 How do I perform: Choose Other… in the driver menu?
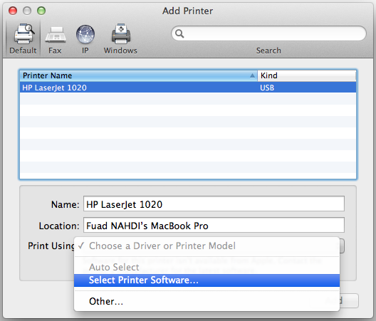click(x=207, y=301)
